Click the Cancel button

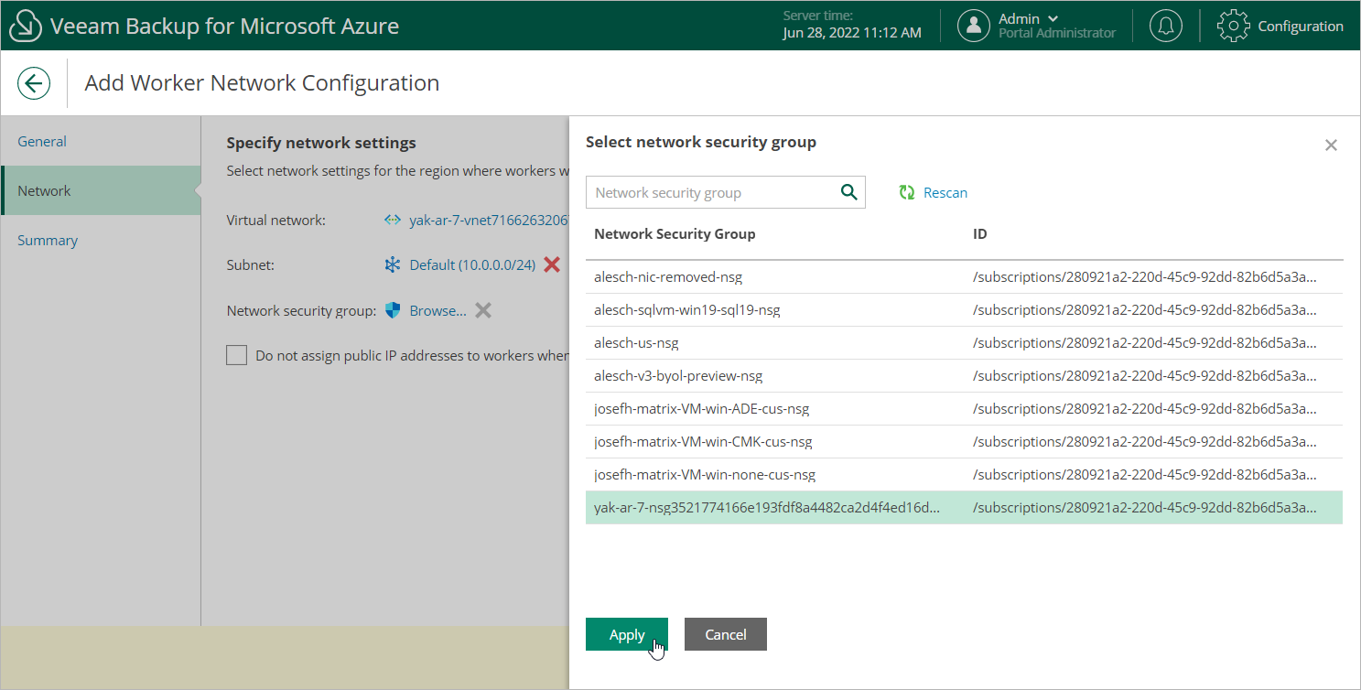[x=725, y=634]
